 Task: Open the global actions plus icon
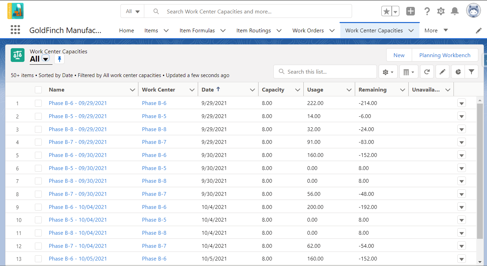click(x=410, y=11)
